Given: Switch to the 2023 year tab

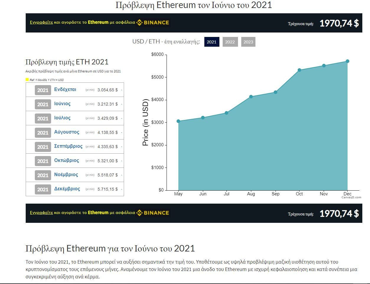Looking at the screenshot, I should [x=248, y=42].
